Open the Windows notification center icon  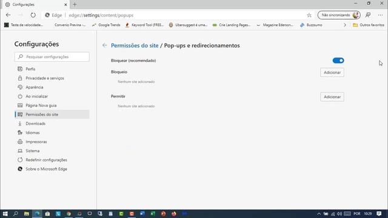click(x=379, y=214)
